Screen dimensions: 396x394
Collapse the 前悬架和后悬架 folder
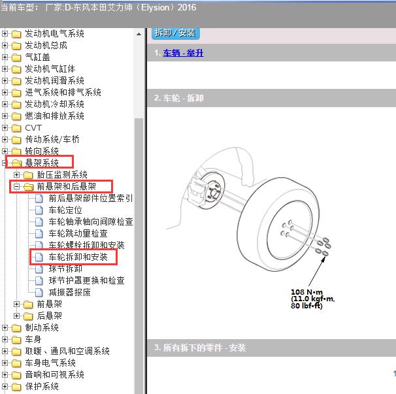coord(17,187)
